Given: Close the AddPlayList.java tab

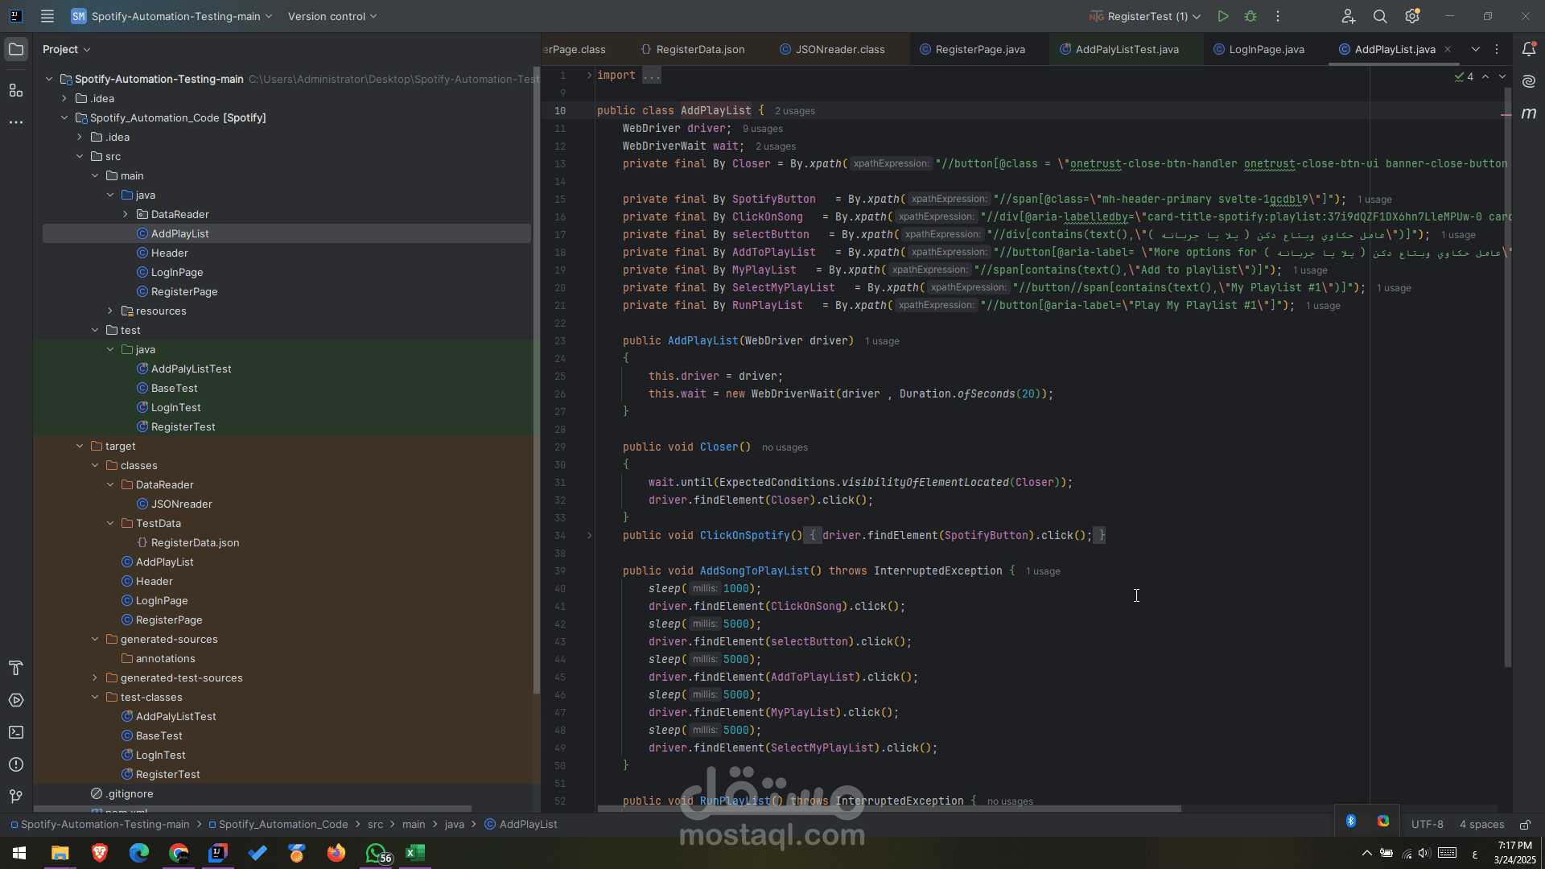Looking at the screenshot, I should point(1448,49).
